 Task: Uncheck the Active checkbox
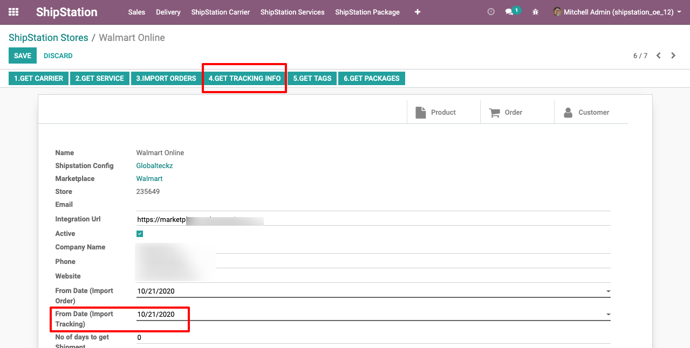click(x=140, y=234)
